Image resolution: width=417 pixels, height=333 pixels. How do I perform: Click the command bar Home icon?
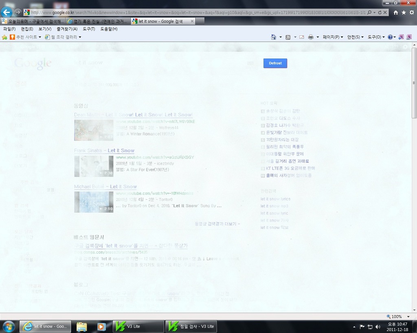point(273,37)
